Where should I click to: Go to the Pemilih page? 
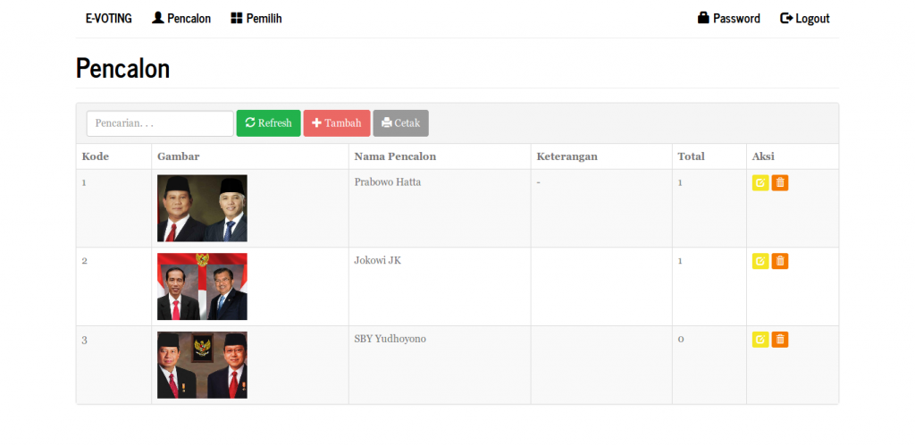[x=256, y=18]
